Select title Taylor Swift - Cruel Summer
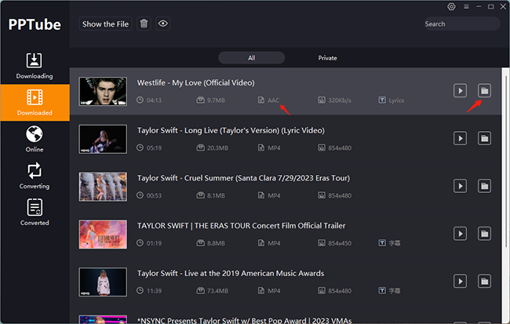This screenshot has height=324, width=510. tap(243, 178)
